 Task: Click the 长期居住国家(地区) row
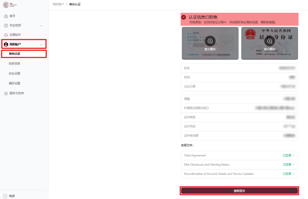tap(239, 108)
